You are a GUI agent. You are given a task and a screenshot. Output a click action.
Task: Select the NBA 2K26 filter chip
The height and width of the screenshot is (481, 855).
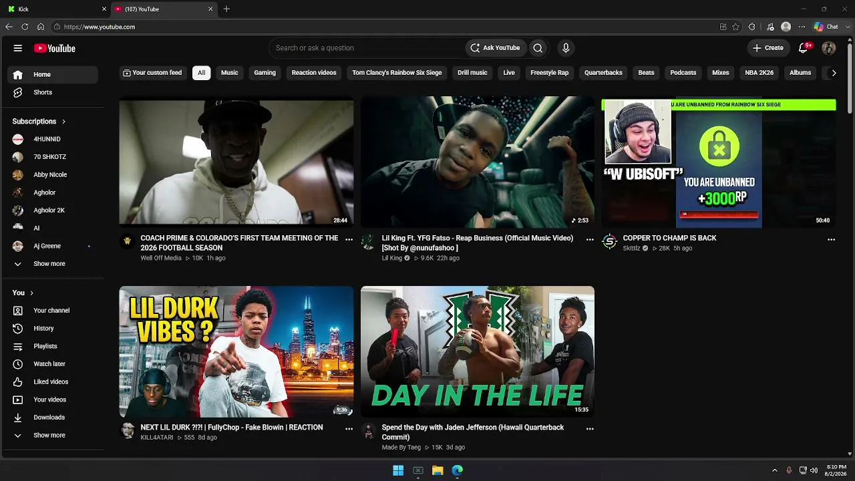(x=759, y=73)
